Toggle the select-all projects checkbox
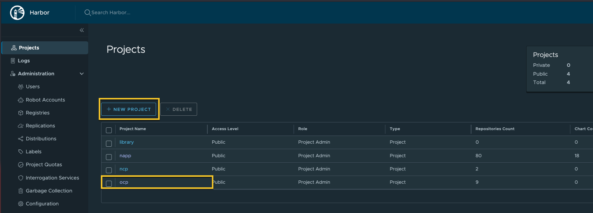This screenshot has width=593, height=213. click(x=109, y=130)
